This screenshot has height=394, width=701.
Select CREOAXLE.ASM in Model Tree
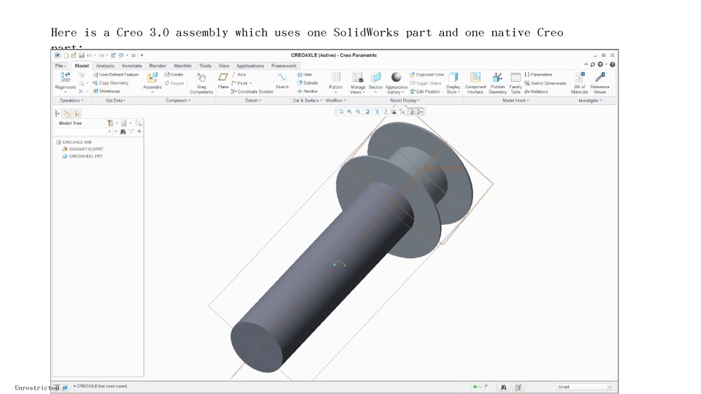(74, 142)
